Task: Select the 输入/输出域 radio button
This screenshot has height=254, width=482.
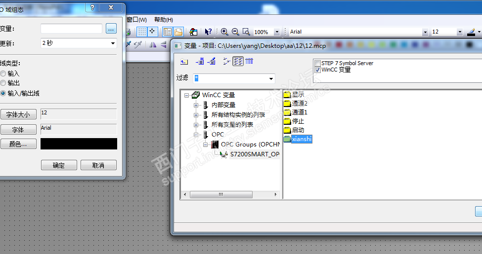Action: pos(3,93)
